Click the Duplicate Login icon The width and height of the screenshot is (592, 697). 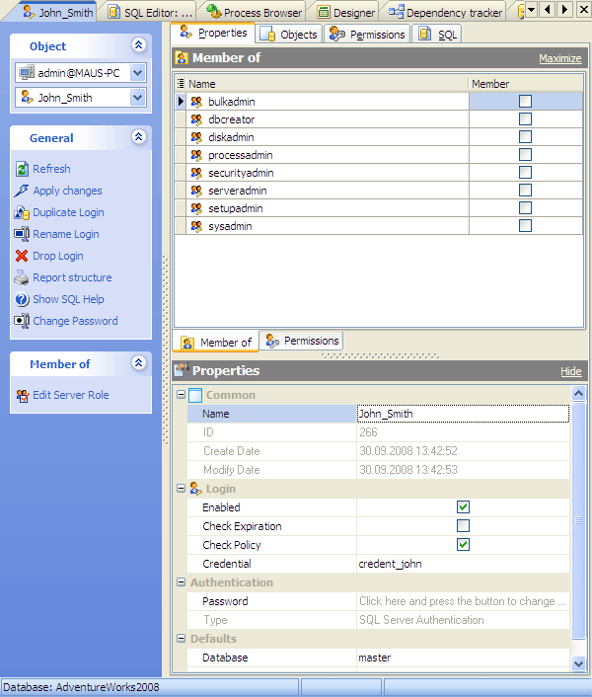23,212
